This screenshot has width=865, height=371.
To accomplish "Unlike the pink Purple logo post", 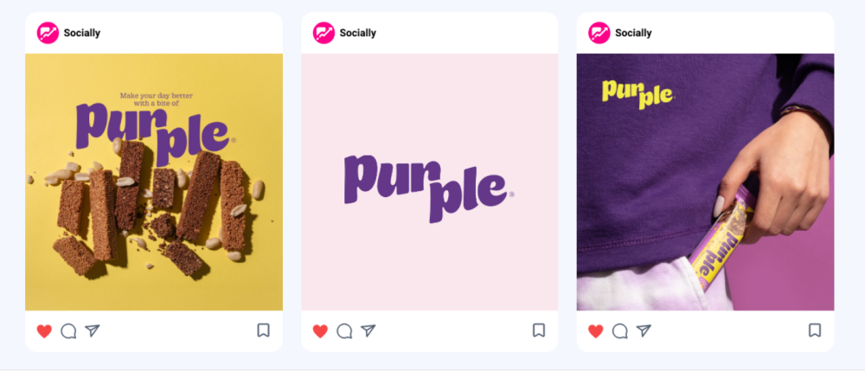I will (x=320, y=331).
